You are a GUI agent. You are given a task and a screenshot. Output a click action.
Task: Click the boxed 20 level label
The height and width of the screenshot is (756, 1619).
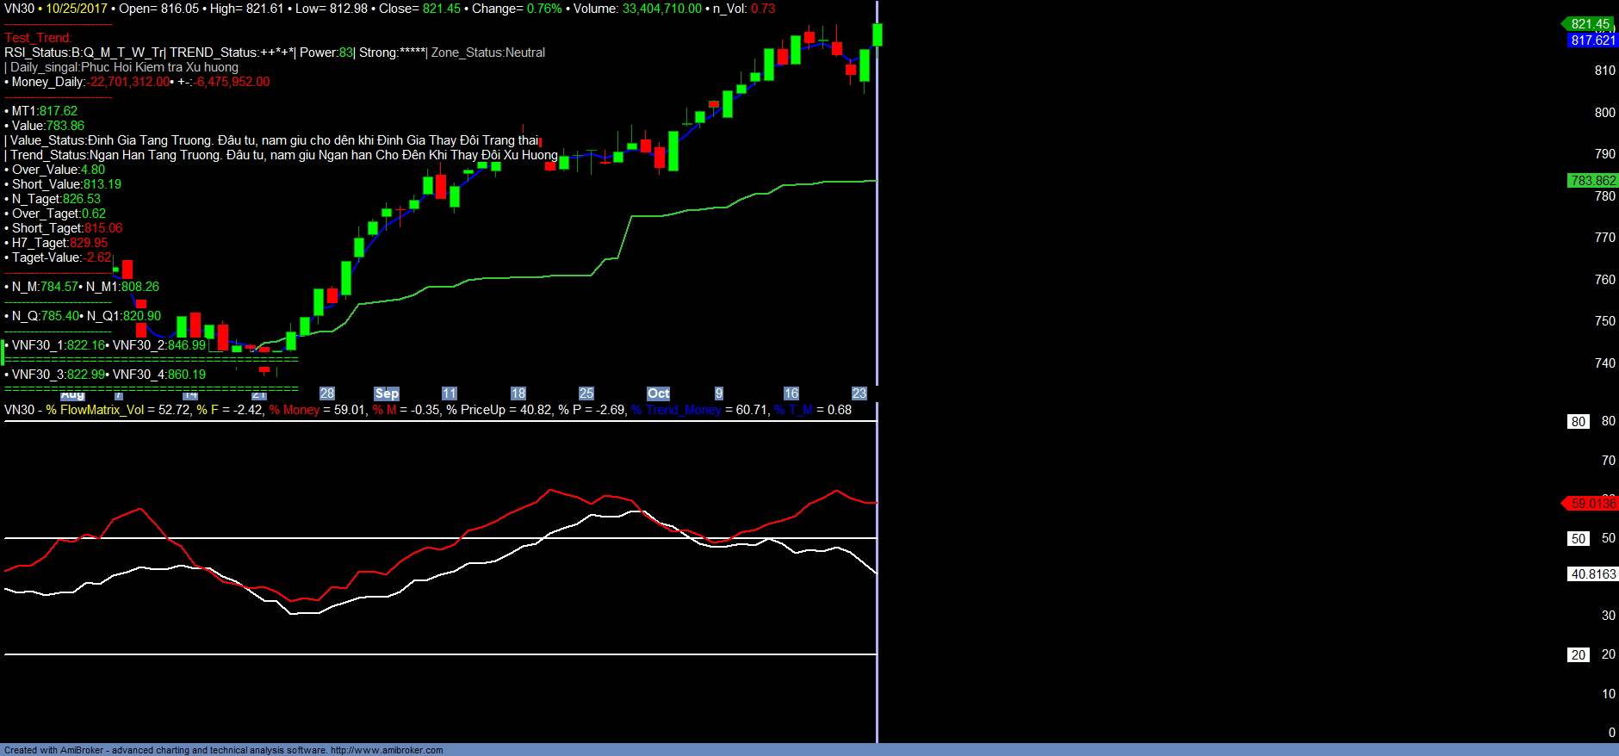click(x=1578, y=655)
